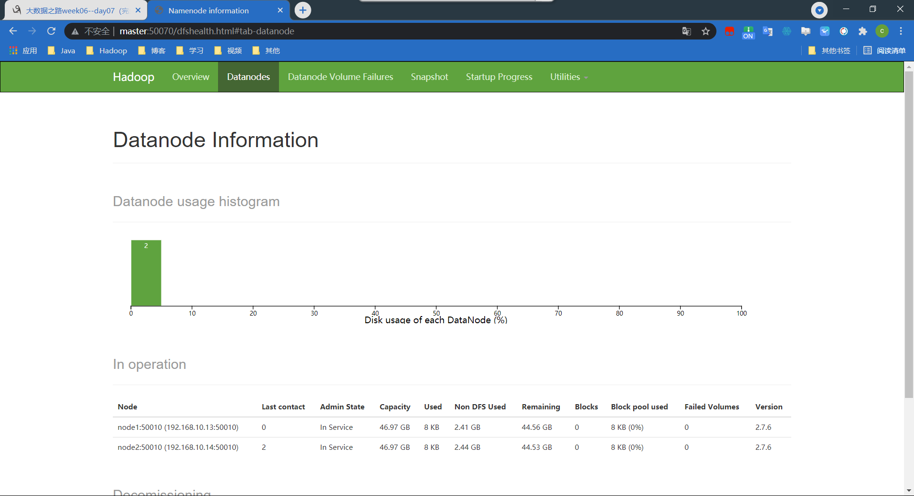Open the 阅读清单 reading list

pyautogui.click(x=884, y=50)
